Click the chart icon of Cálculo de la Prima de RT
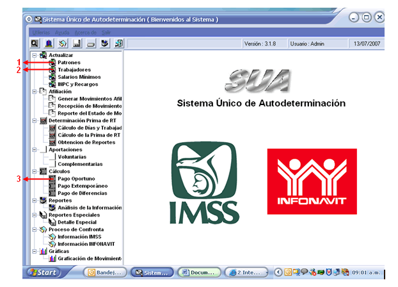Viewport: 398px width, 287px height. pos(52,135)
